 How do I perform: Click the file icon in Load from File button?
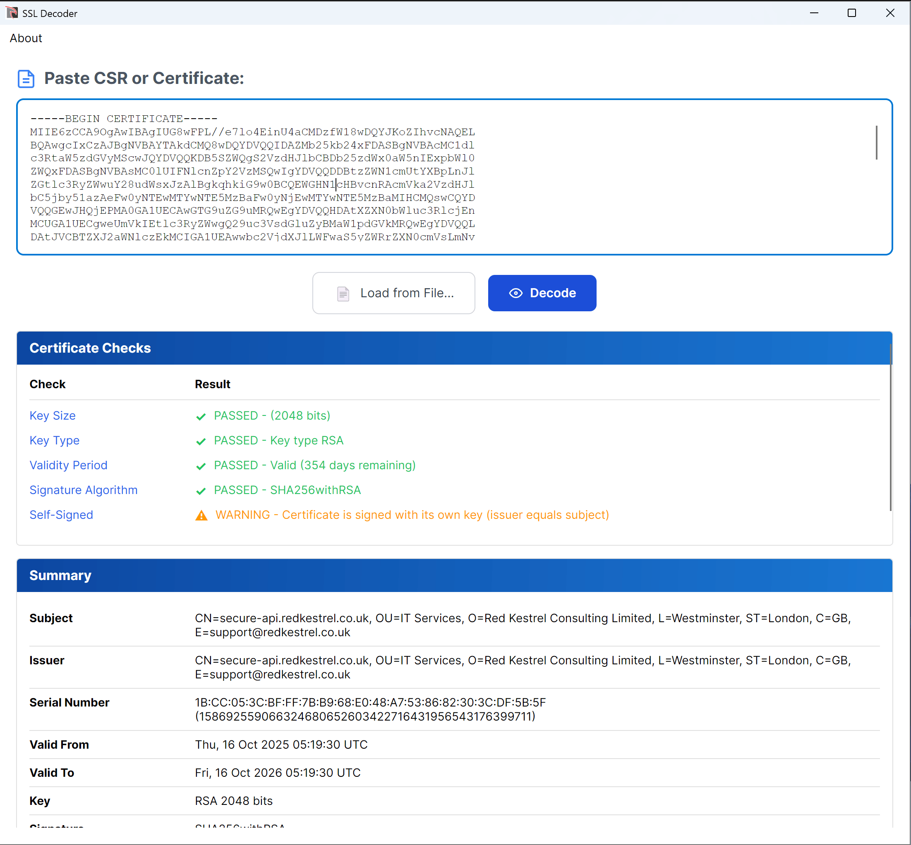tap(343, 294)
